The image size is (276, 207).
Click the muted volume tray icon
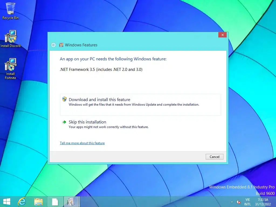[239, 202]
